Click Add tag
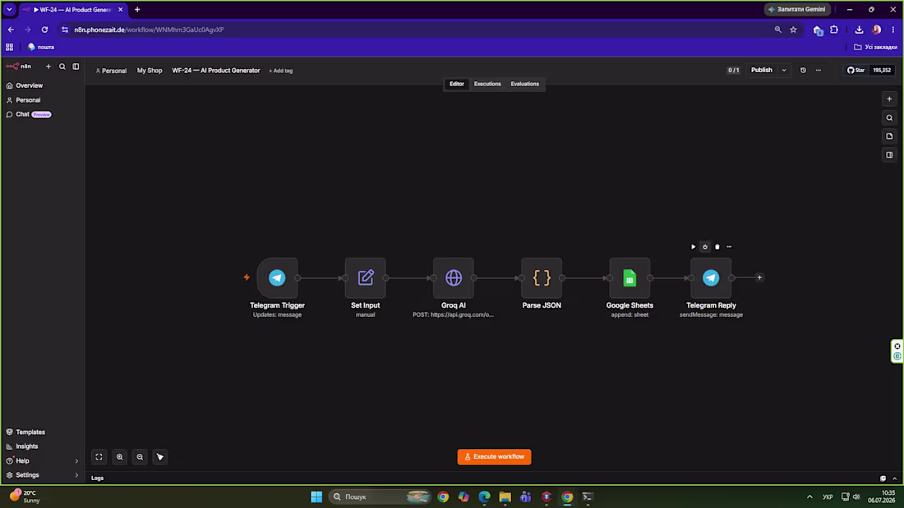 coord(281,71)
